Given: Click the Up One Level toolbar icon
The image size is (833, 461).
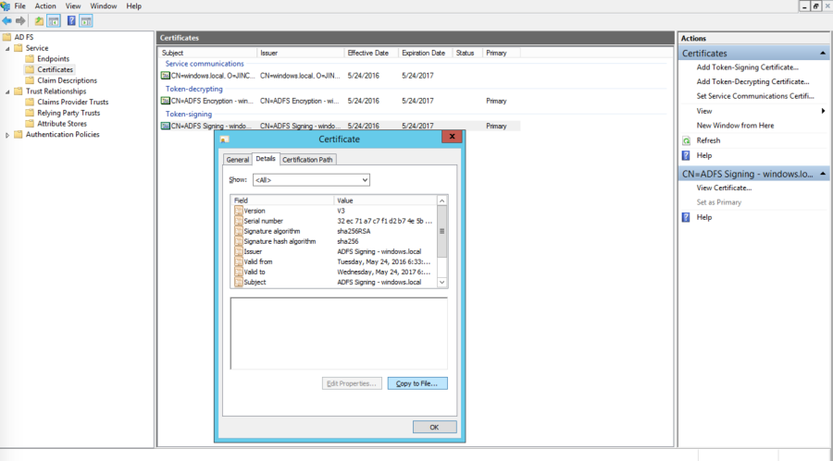Looking at the screenshot, I should (39, 20).
